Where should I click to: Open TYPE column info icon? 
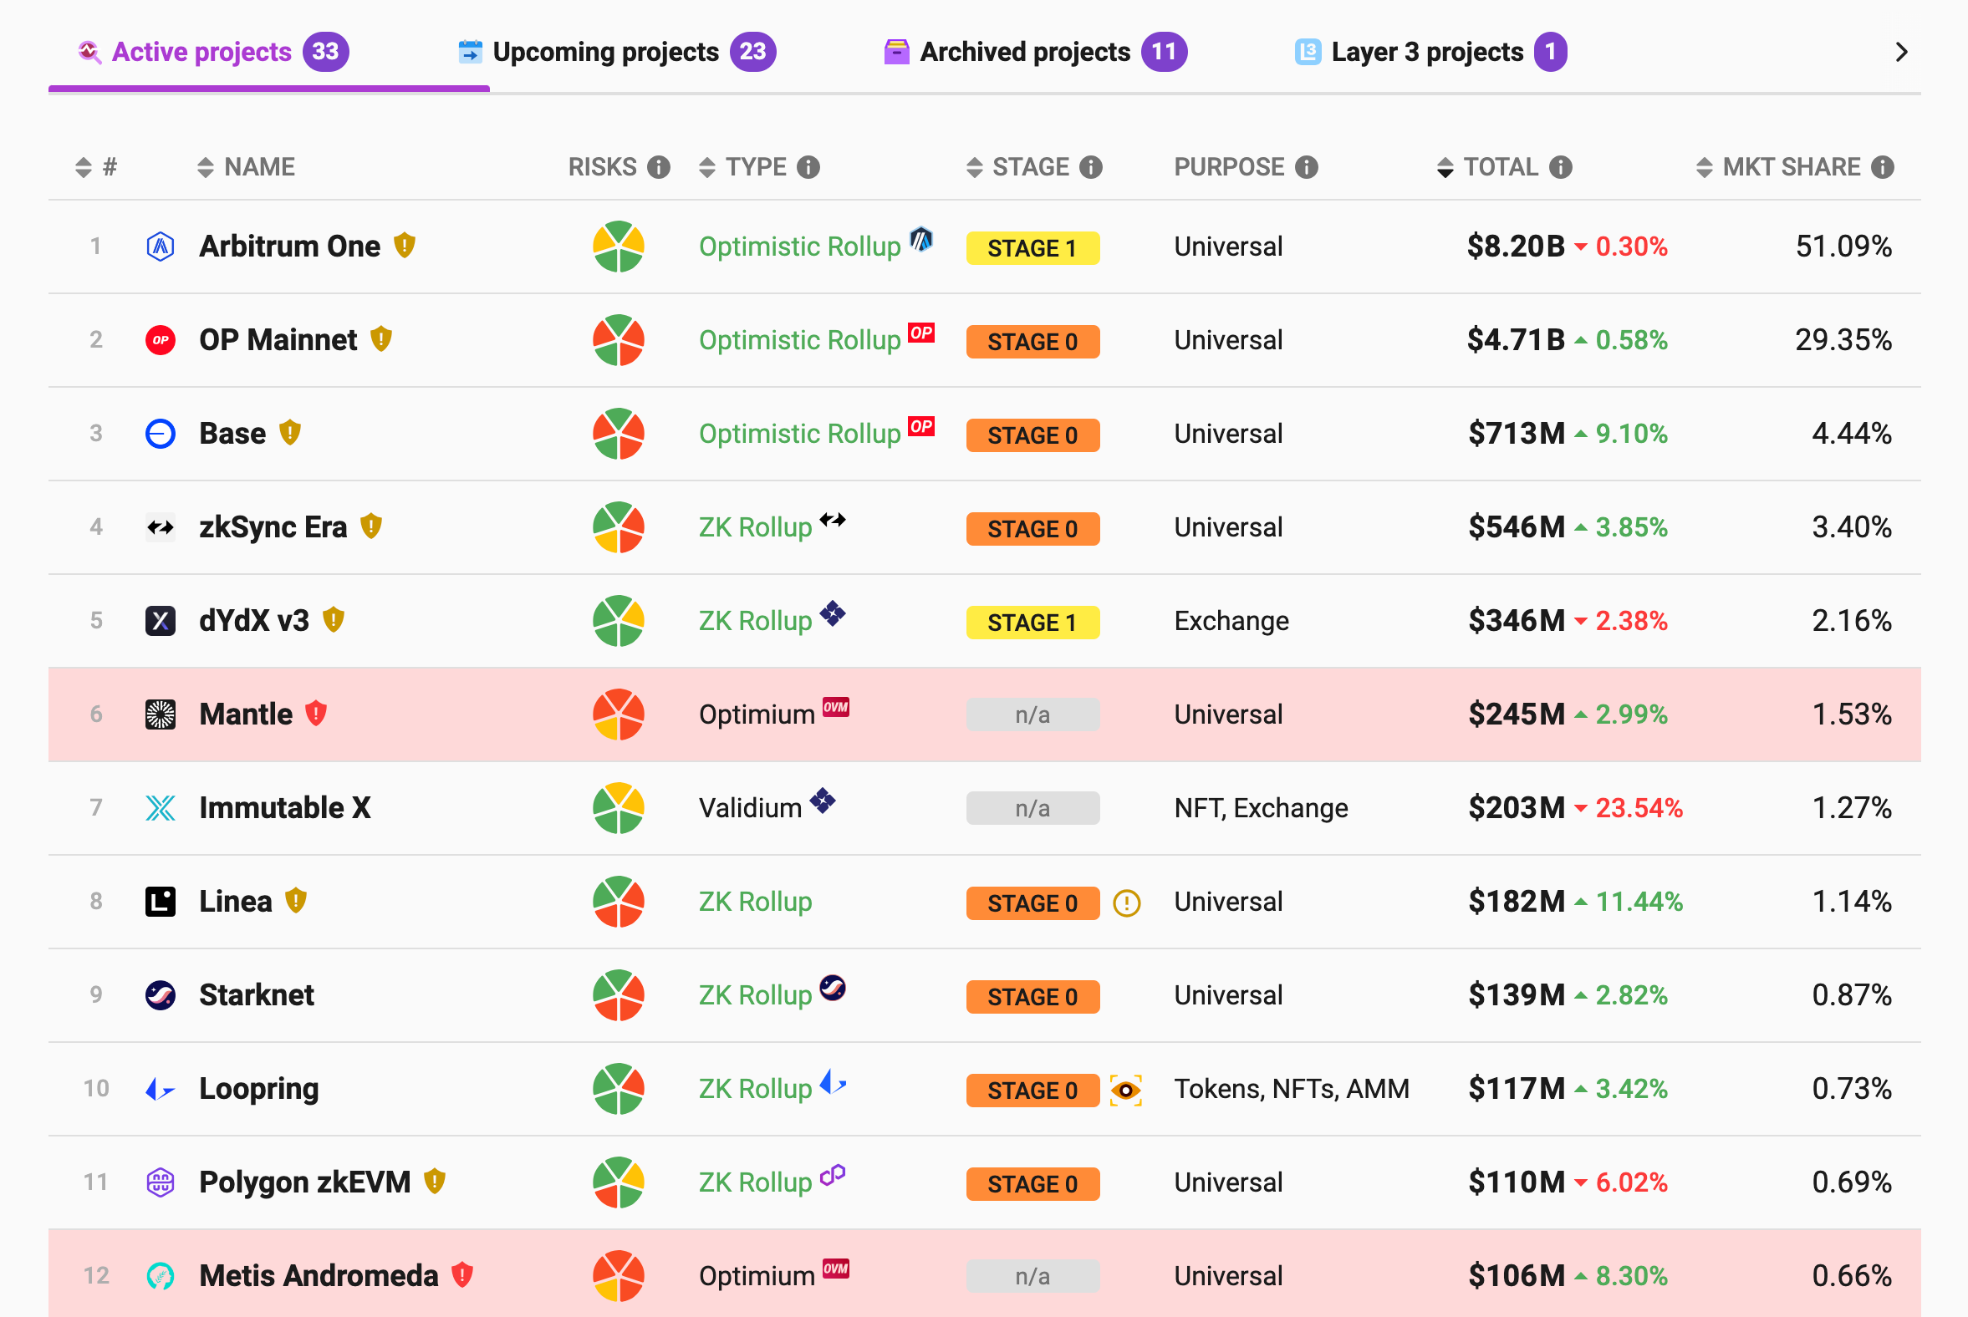click(808, 167)
